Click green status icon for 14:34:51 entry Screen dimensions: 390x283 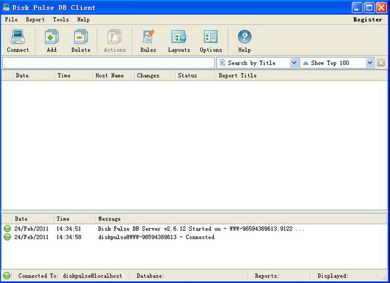tap(7, 229)
